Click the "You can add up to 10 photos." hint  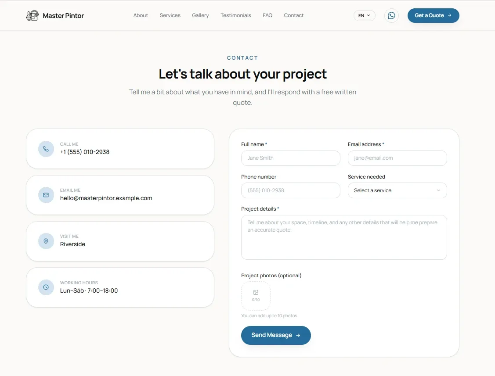click(x=270, y=316)
